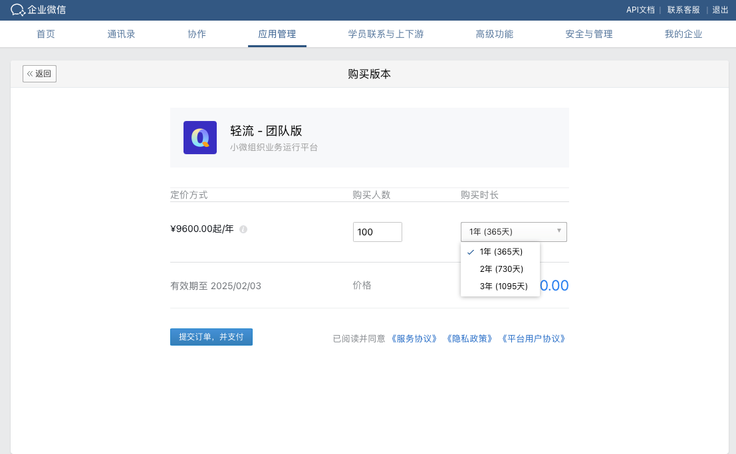Open the 《隐私政策》 link
The height and width of the screenshot is (454, 736).
469,338
